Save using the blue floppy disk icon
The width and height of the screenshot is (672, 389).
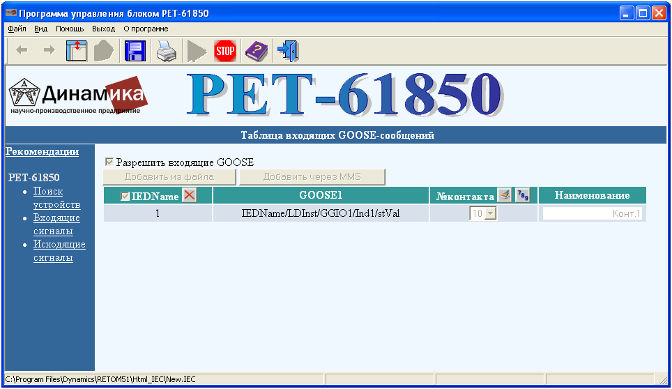(x=135, y=51)
